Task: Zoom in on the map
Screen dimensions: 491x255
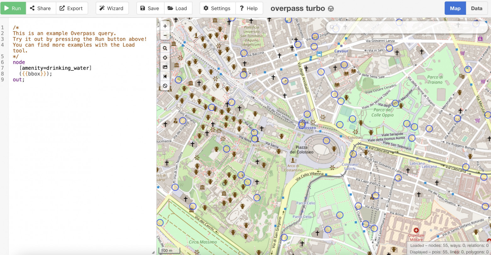Action: coord(165,26)
